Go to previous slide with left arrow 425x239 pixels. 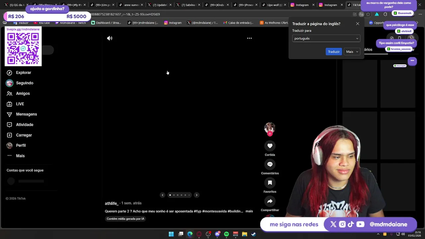click(163, 195)
